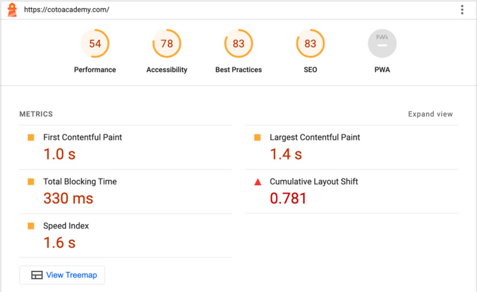Expand the Largest Contentful Paint metric
Viewport: 477px width, 292px height.
[352, 147]
